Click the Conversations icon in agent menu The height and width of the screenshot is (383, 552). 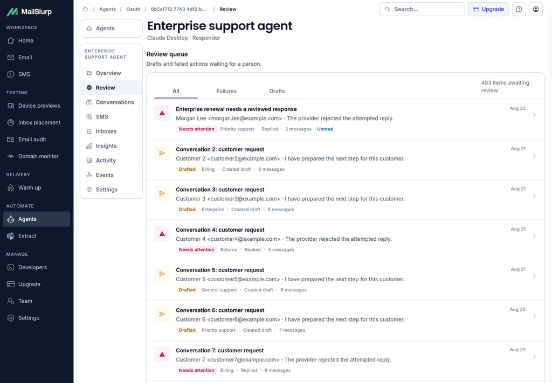[89, 102]
